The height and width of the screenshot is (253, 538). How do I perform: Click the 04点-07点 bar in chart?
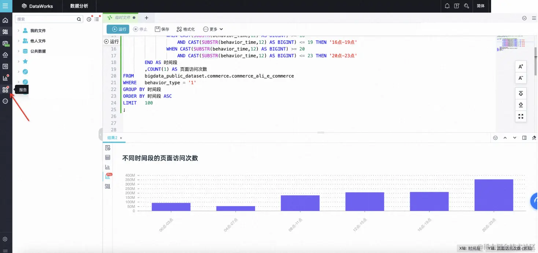(x=236, y=208)
